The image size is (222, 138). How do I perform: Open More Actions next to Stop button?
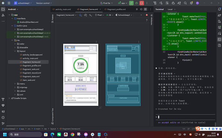click(x=147, y=3)
